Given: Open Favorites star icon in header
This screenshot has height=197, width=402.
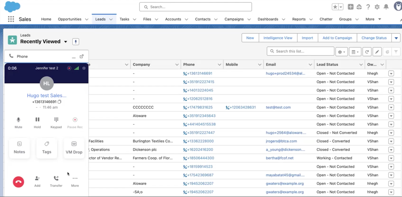Looking at the screenshot, I should 335,7.
